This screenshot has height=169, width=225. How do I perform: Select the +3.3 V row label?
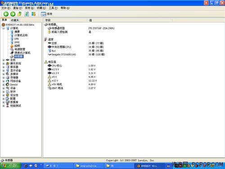point(55,73)
